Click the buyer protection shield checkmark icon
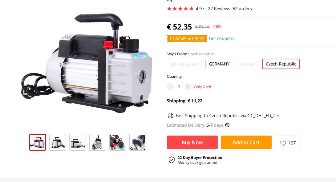 [x=172, y=160]
